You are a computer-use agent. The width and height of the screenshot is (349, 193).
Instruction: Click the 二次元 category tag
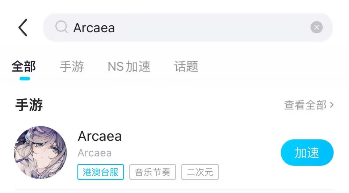200,172
